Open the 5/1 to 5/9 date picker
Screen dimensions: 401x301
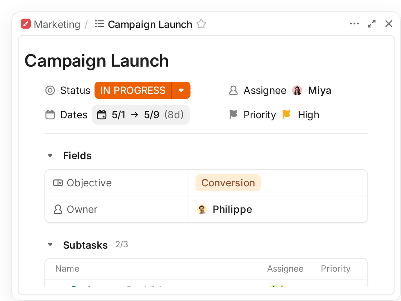(x=141, y=115)
